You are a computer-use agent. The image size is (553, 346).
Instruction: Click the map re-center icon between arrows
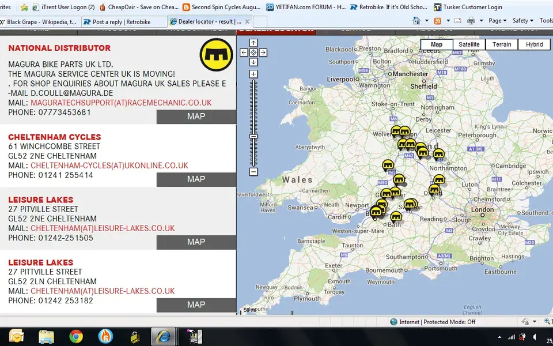point(253,52)
